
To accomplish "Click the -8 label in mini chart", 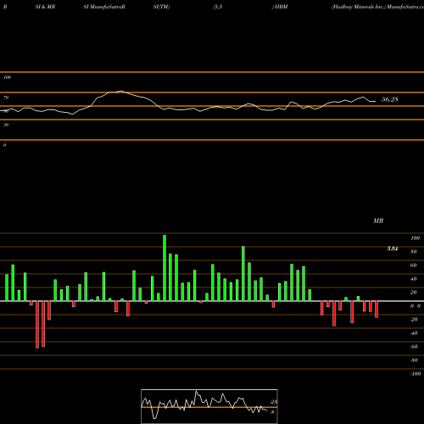I will (x=272, y=412).
